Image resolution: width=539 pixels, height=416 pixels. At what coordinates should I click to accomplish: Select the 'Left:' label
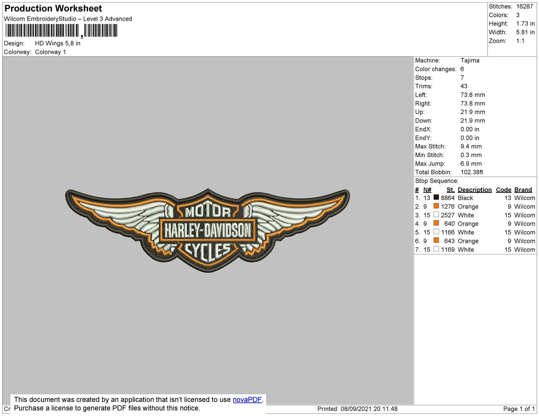pyautogui.click(x=421, y=95)
